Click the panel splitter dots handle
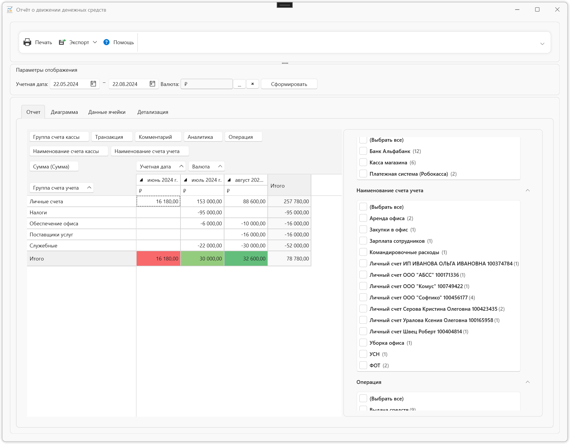This screenshot has height=444, width=570. (285, 63)
